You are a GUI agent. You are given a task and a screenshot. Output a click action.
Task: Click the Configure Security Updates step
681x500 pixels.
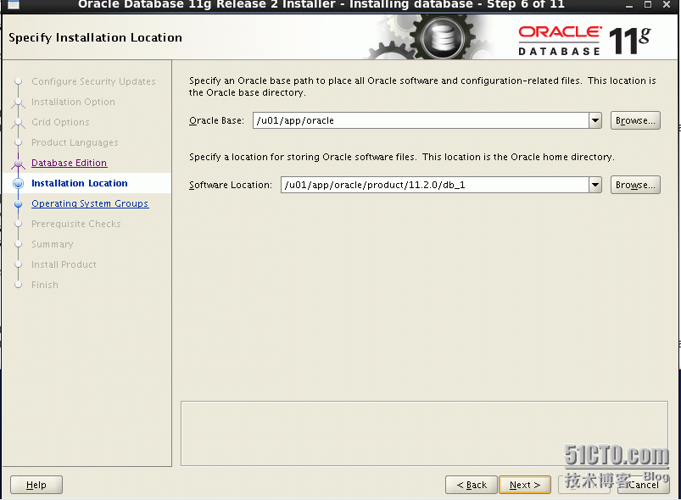point(93,81)
